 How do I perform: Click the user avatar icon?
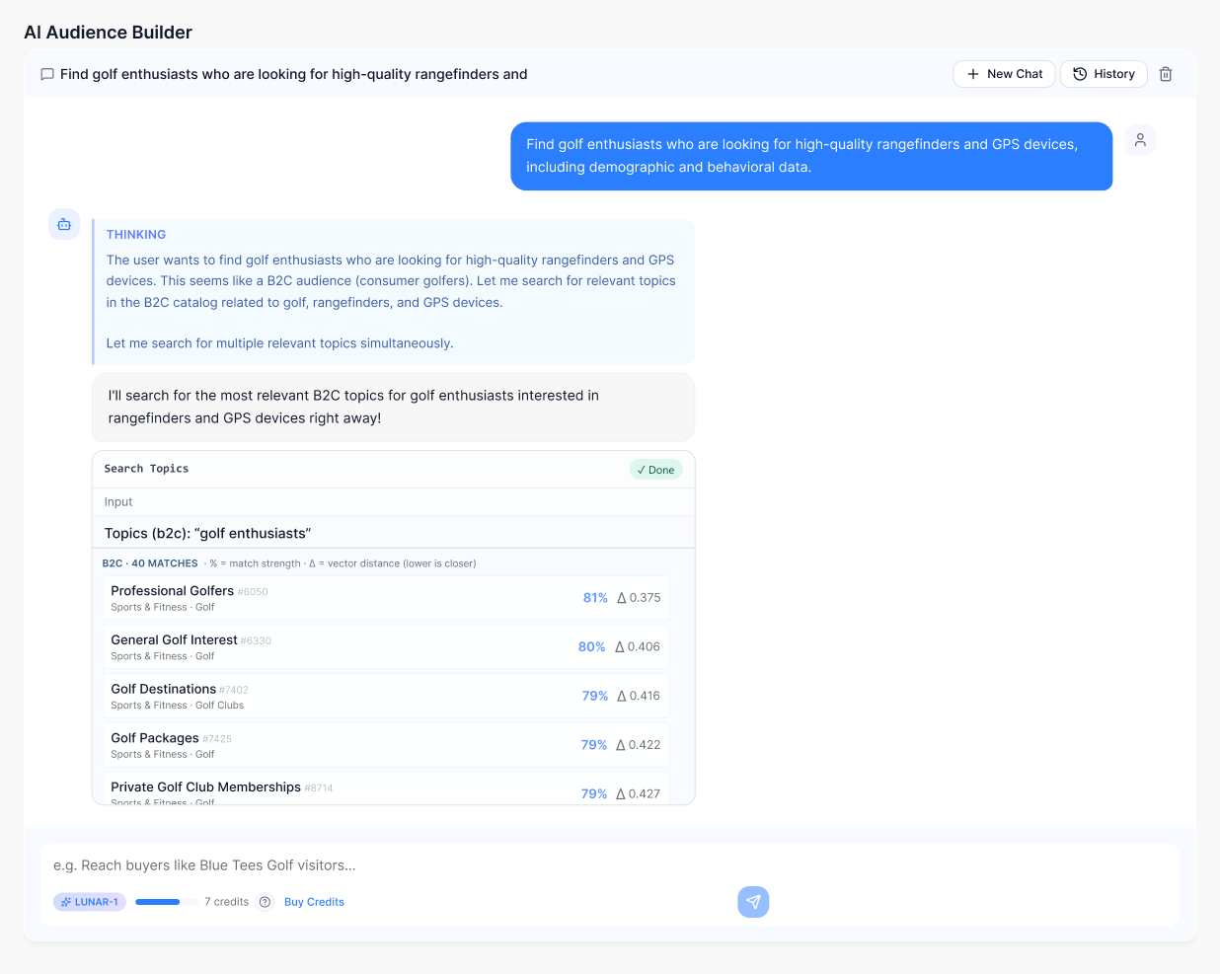coord(1140,140)
